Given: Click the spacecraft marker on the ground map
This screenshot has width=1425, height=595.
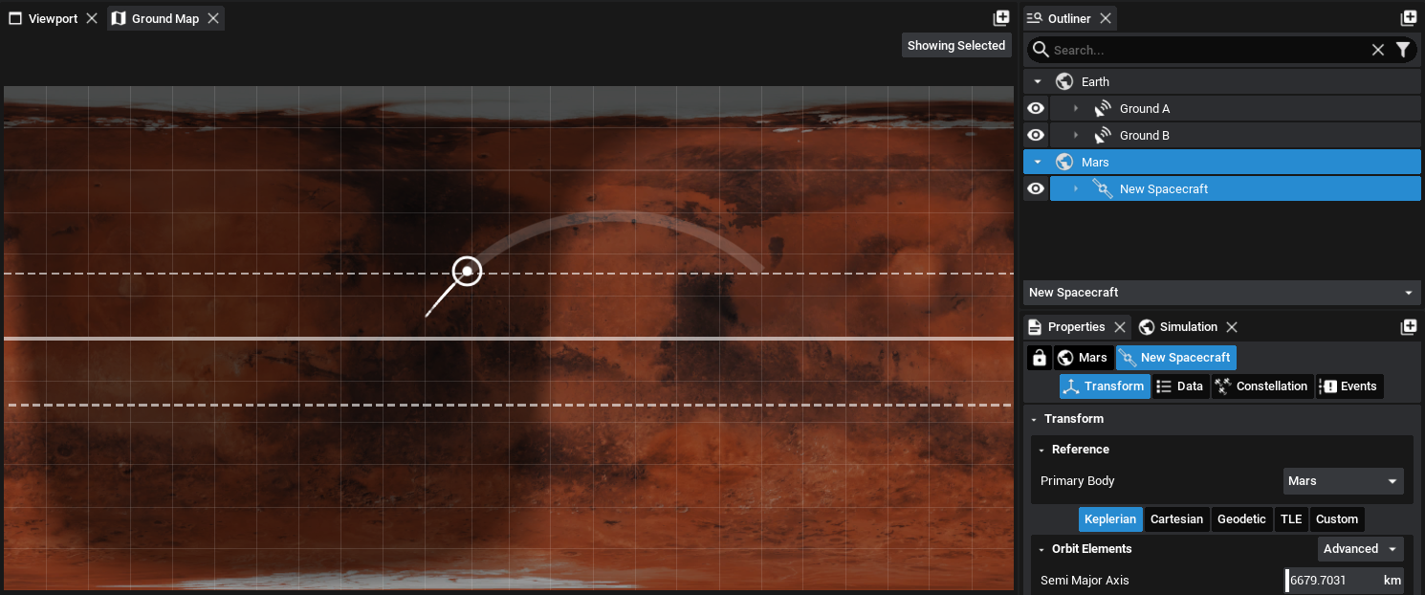Looking at the screenshot, I should click(467, 272).
